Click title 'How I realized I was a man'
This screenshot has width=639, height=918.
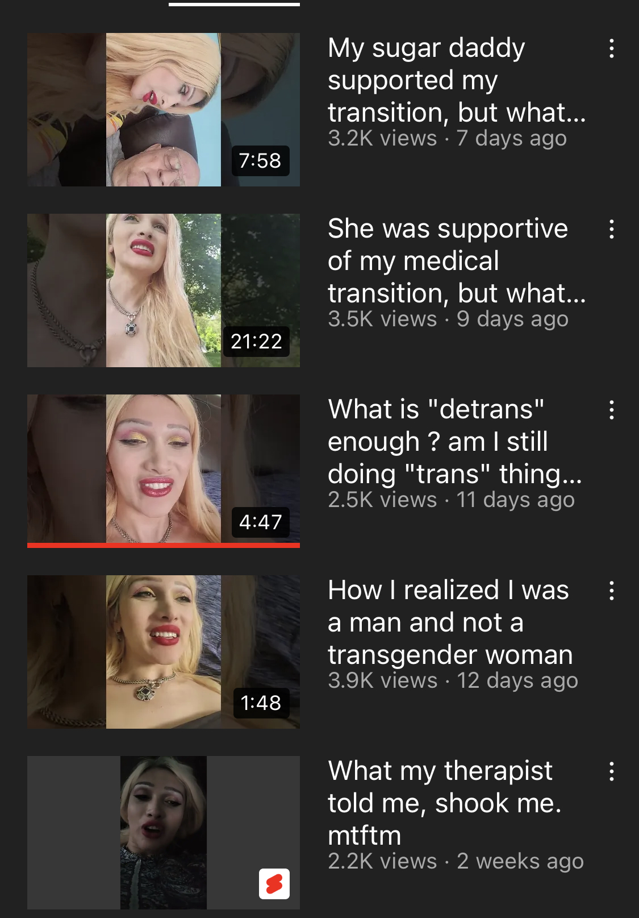pos(450,622)
